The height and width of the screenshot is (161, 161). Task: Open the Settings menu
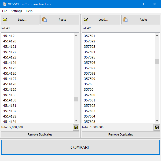click(x=16, y=11)
